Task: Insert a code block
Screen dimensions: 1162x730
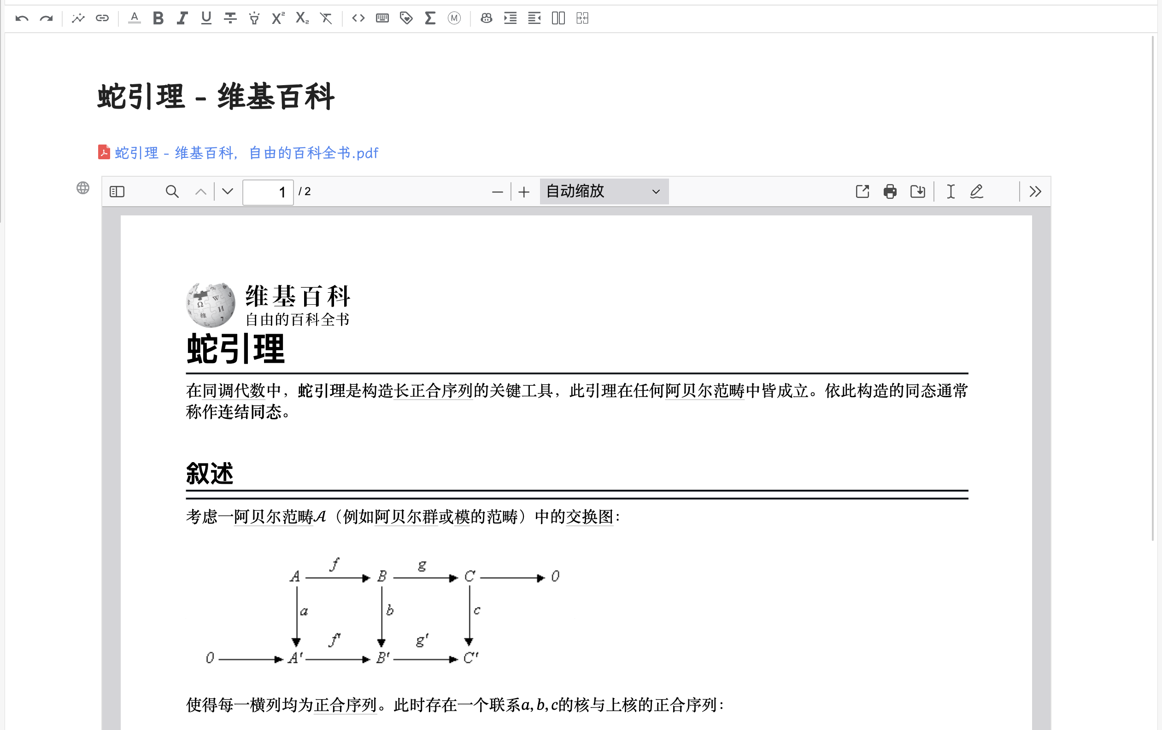Action: point(358,18)
